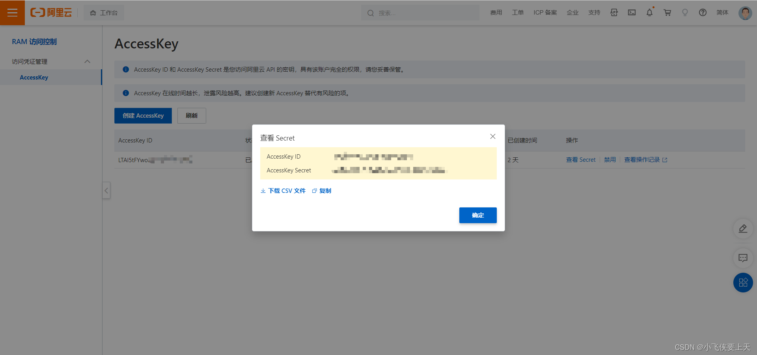Collapse the 访问凭证管理 section

coord(88,61)
